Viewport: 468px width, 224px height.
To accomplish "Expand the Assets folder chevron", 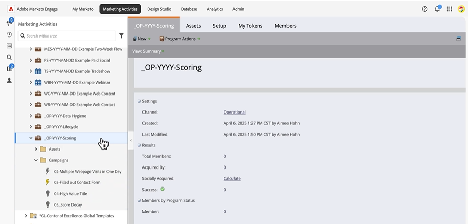I will click(x=36, y=149).
